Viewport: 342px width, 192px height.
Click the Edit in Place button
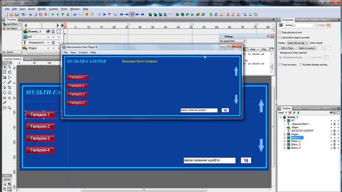pyautogui.click(x=287, y=48)
